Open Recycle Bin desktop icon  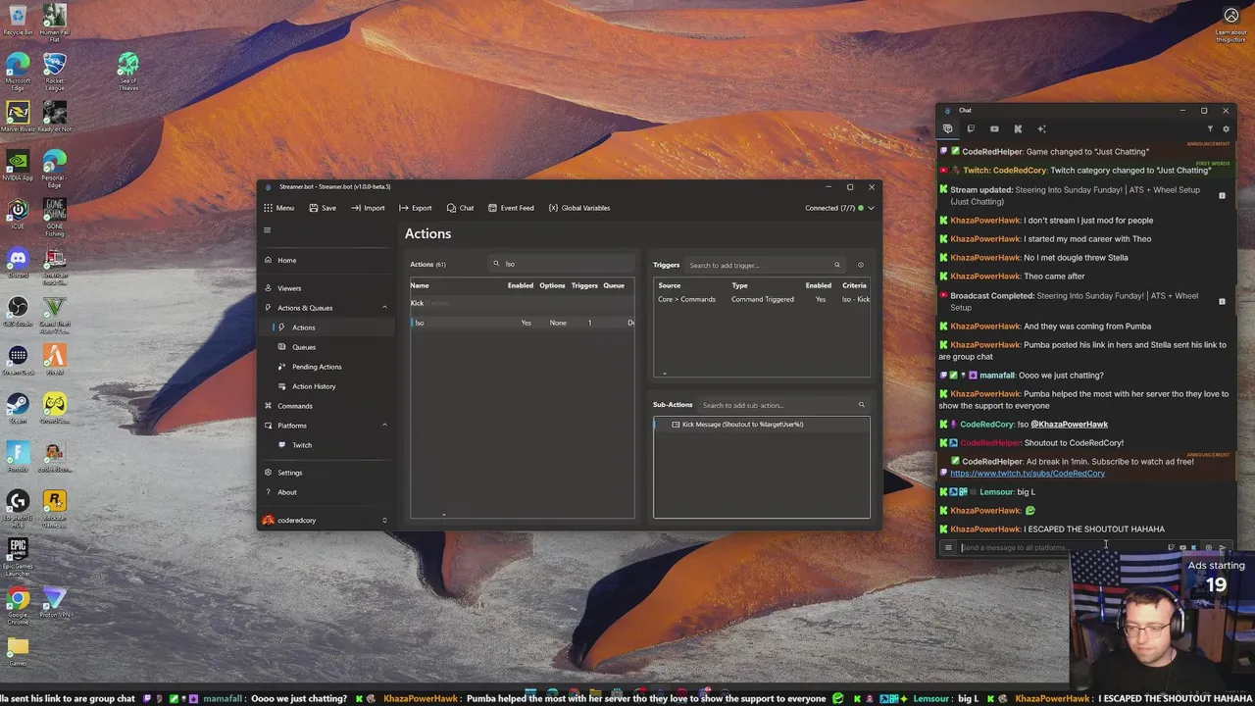[18, 20]
